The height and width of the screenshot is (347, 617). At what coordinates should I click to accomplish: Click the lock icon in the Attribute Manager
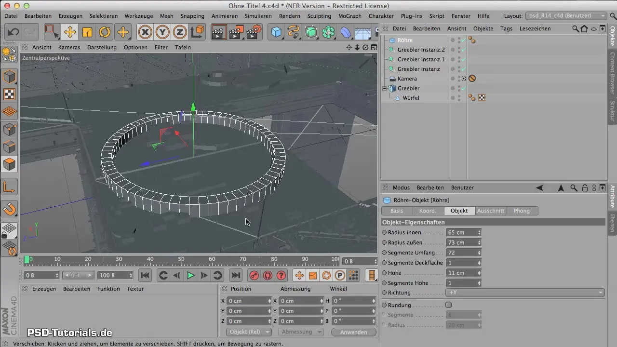coord(585,187)
